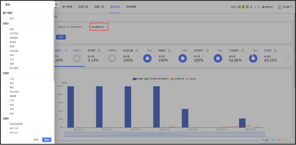The image size is (296, 145).
Task: Click the info icon beside 新线索
Action: click(x=99, y=51)
